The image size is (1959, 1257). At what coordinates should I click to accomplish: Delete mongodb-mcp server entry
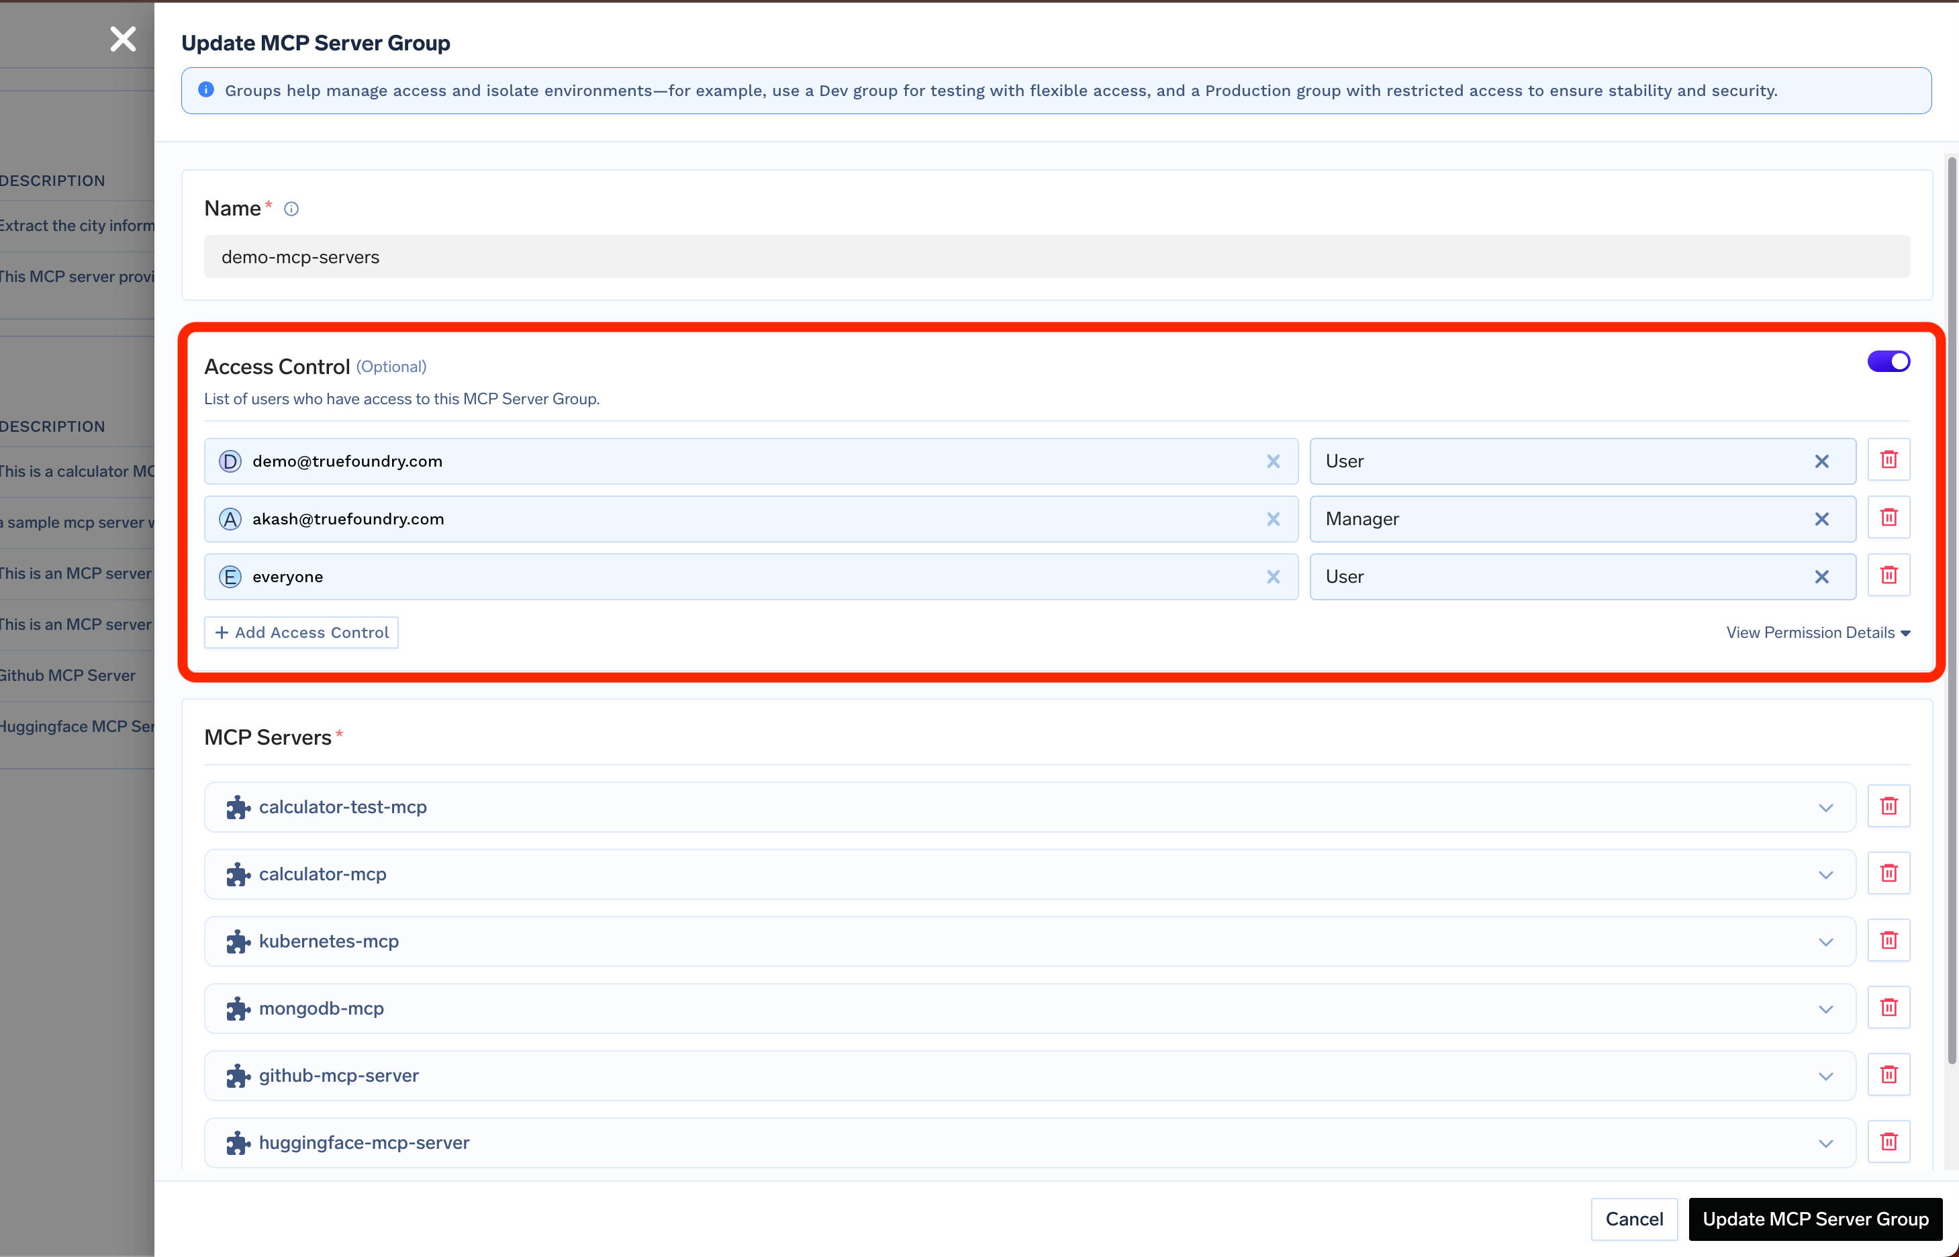(1888, 1007)
